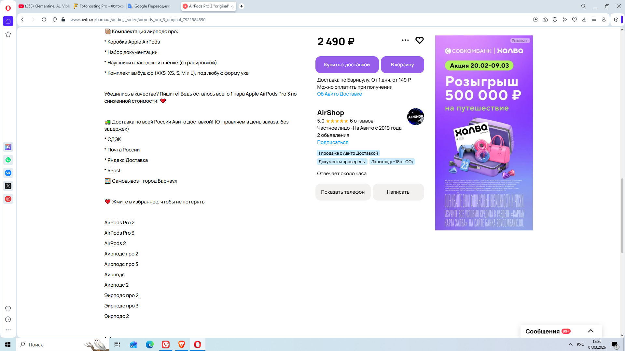Viewport: 625px width, 351px height.
Task: Switch to Fotohosting.Pro tab
Action: point(99,6)
